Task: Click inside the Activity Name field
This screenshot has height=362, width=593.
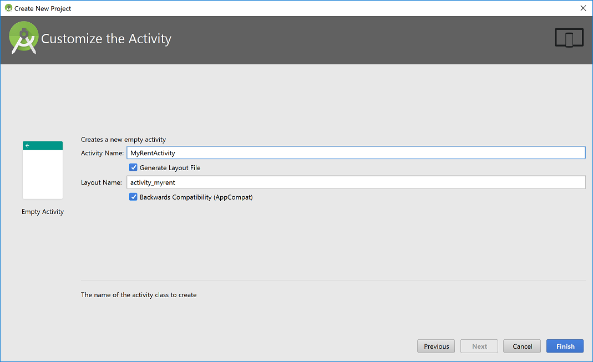Action: (277, 152)
